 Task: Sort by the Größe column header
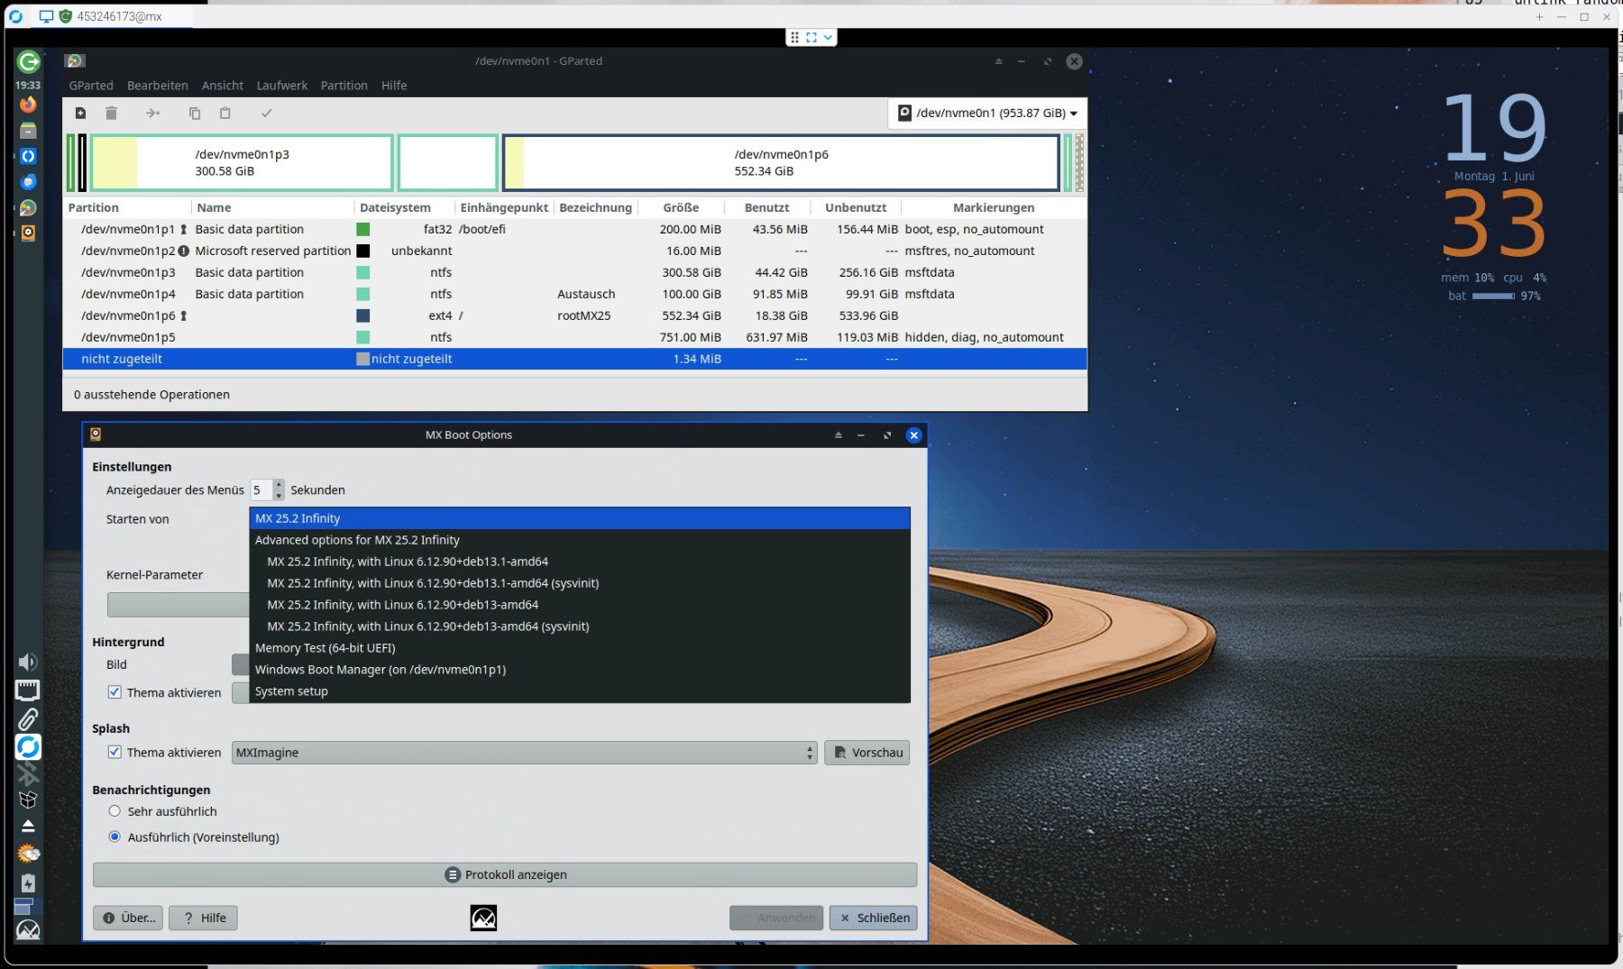coord(681,207)
